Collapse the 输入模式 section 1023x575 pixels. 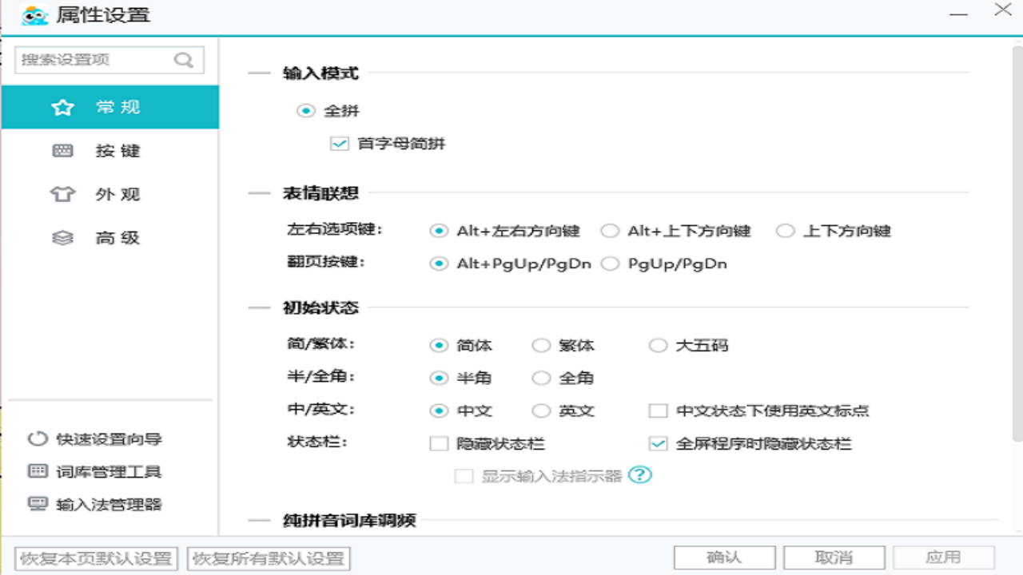259,73
